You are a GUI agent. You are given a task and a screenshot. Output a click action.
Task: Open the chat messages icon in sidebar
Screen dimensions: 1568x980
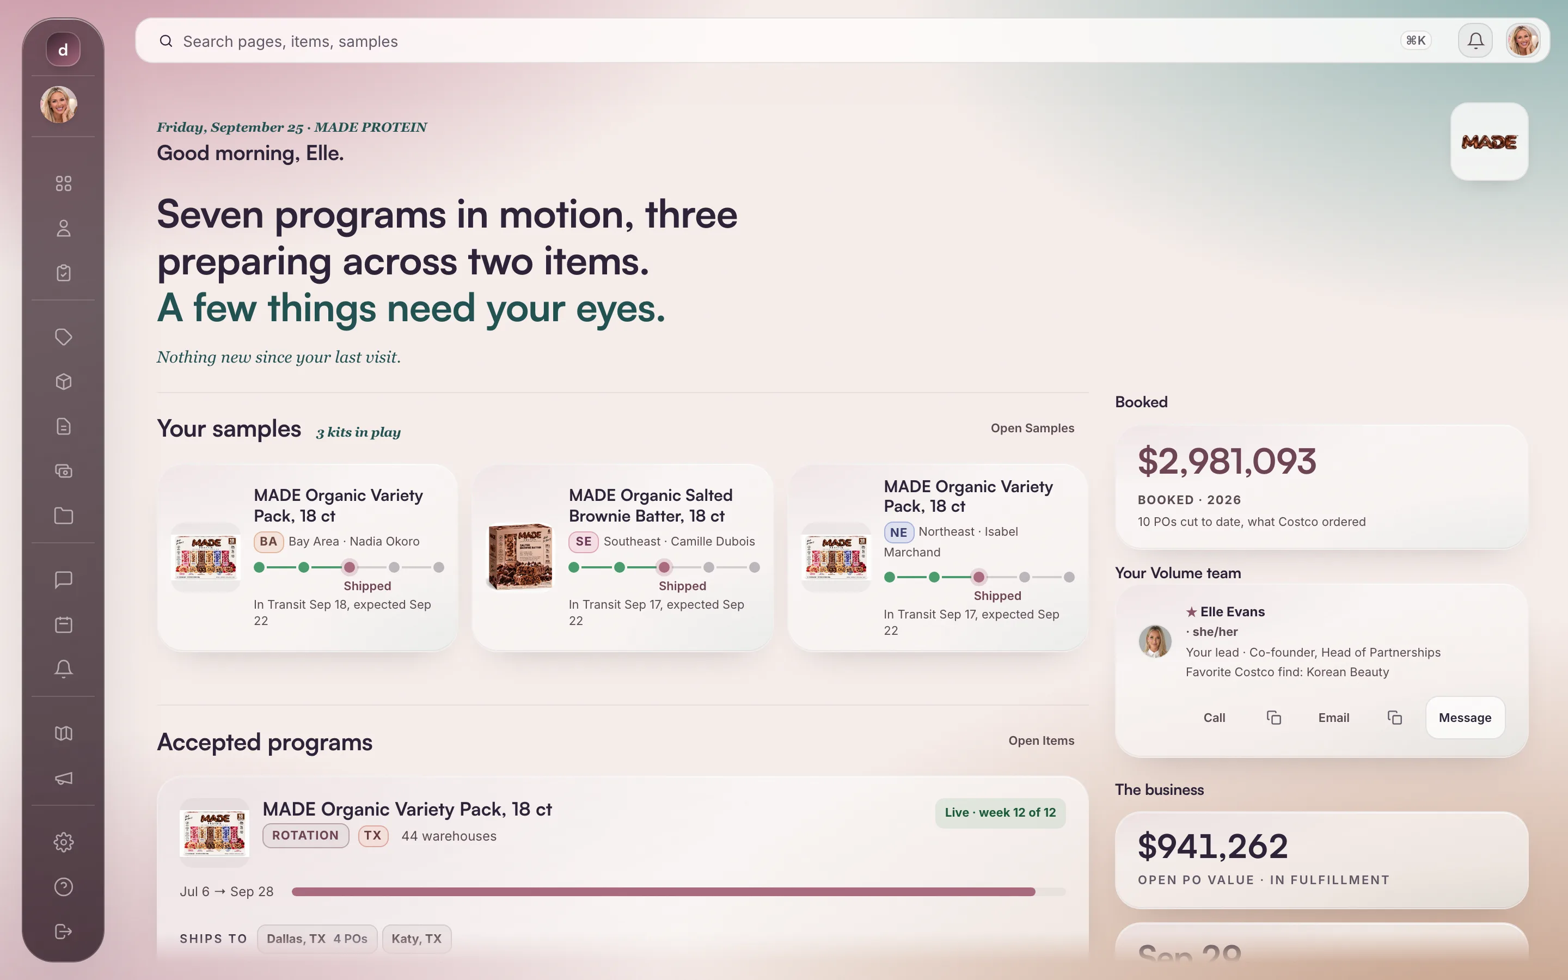point(64,579)
